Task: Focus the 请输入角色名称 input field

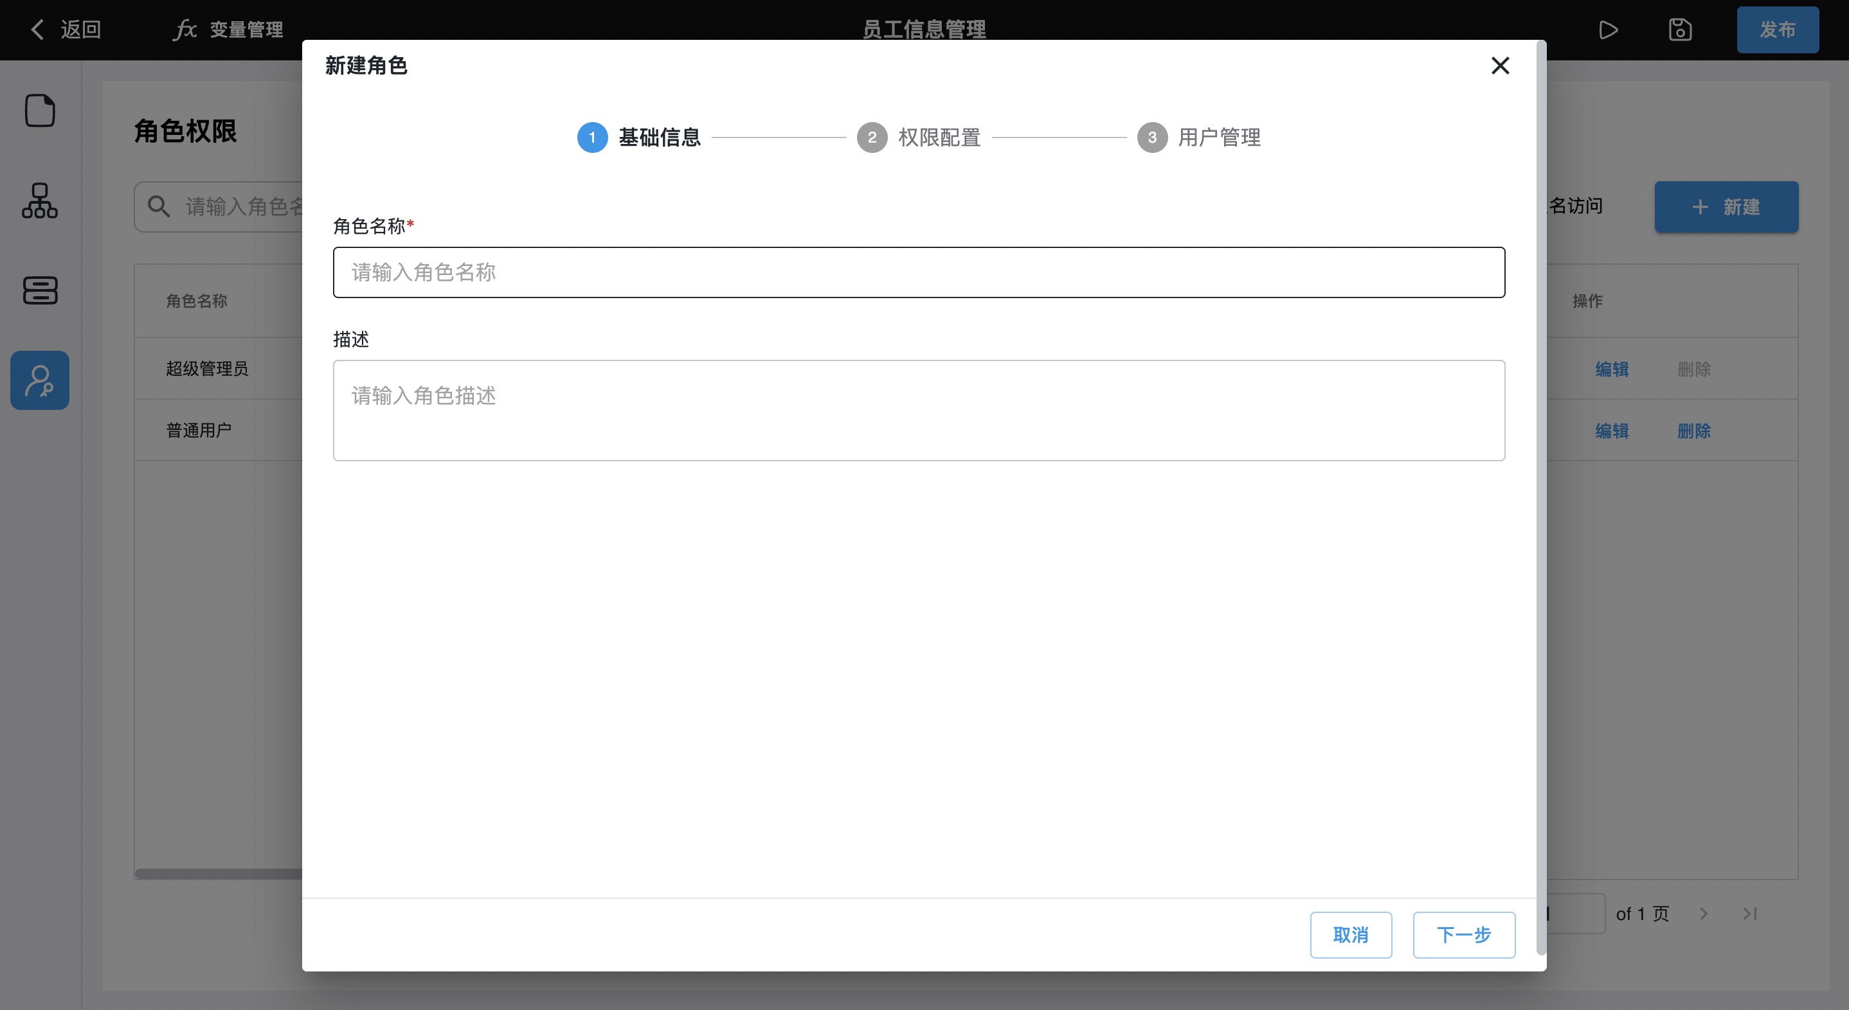Action: point(919,272)
